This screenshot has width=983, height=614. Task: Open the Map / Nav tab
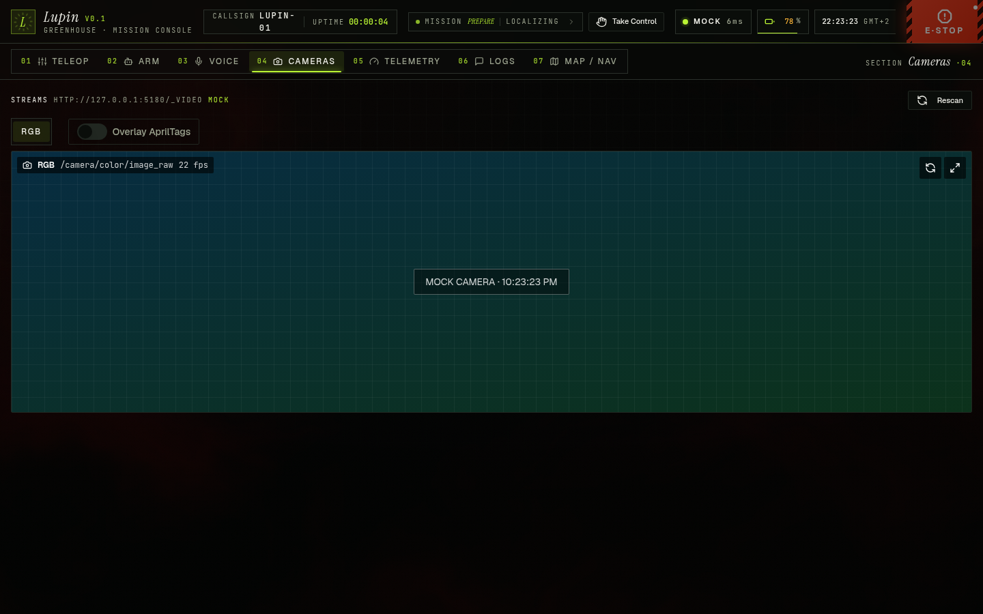575,61
